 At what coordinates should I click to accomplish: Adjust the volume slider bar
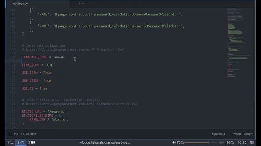[x=200, y=142]
